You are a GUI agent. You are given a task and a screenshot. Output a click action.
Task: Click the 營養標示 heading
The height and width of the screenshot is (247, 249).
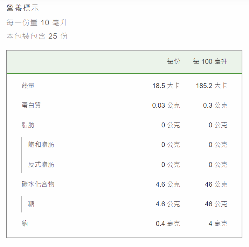point(22,8)
